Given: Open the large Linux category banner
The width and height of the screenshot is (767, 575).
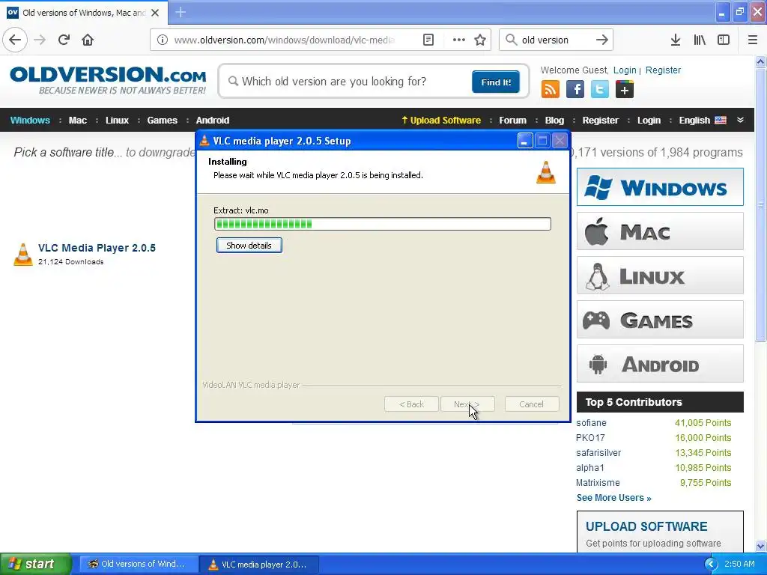Looking at the screenshot, I should 660,276.
